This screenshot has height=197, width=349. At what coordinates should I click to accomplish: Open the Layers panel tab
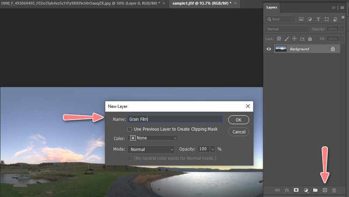click(272, 7)
